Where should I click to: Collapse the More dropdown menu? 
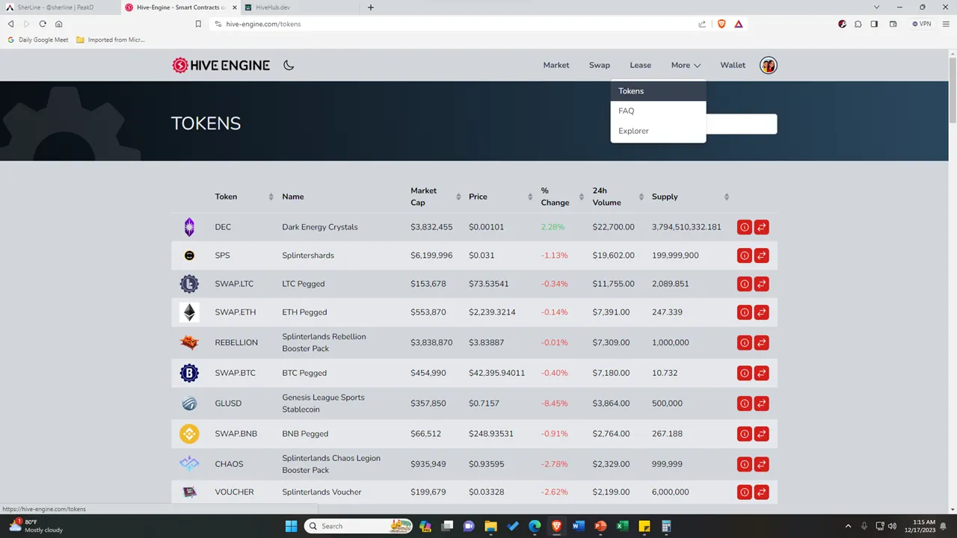[686, 65]
